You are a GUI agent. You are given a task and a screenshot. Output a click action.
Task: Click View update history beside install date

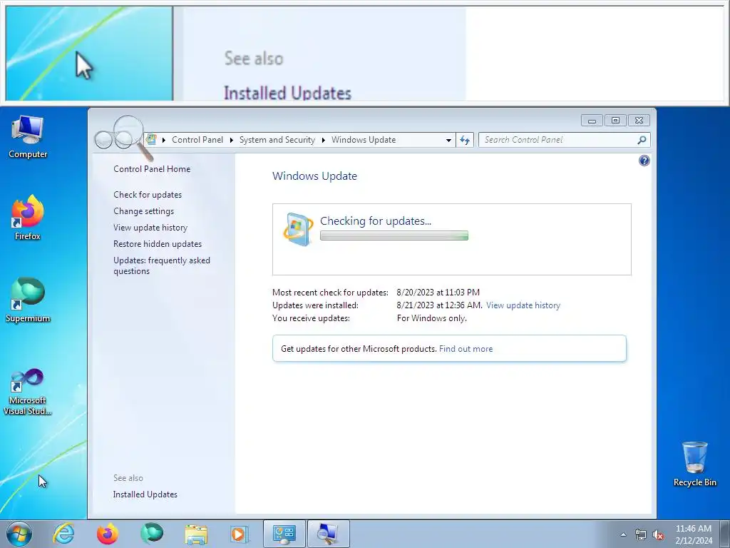pos(523,305)
